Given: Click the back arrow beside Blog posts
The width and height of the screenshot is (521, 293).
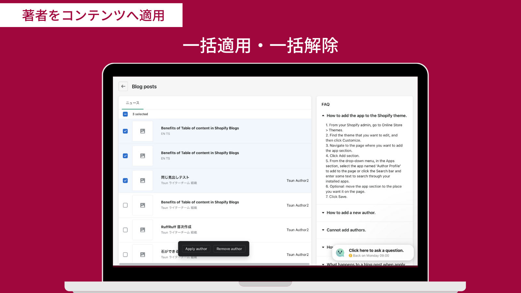Looking at the screenshot, I should coord(123,86).
